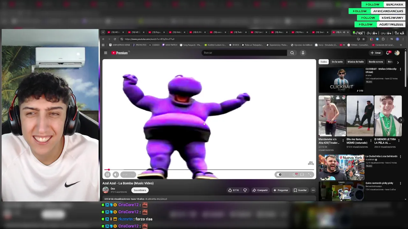Screen dimensions: 408x229
Task: Open the Doc channel name link
Action: click(113, 189)
